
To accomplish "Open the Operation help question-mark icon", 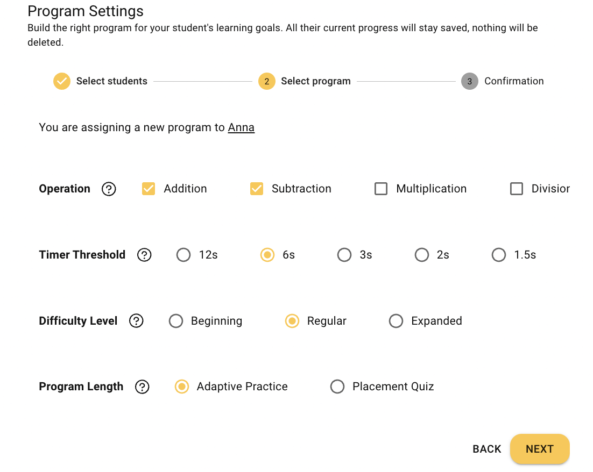I will 109,189.
